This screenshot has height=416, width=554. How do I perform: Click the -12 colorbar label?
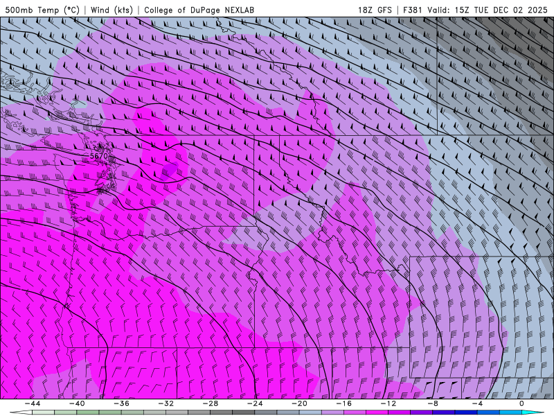tap(388, 404)
